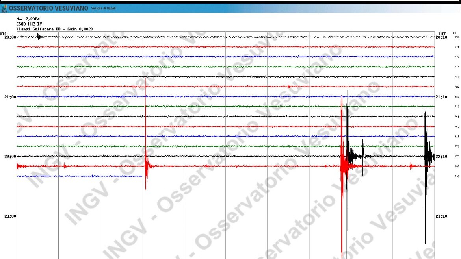
Task: Click the DC value 492
Action: [457, 37]
